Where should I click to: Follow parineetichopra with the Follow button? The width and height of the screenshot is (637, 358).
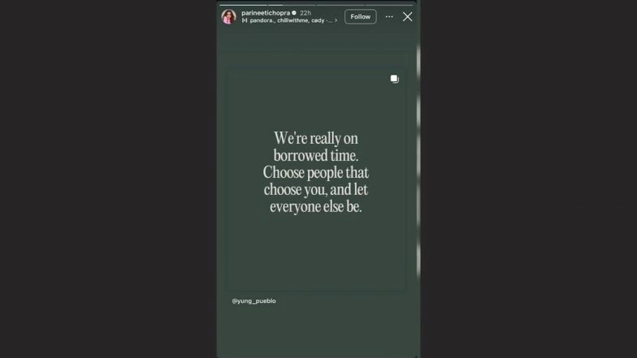(x=361, y=16)
